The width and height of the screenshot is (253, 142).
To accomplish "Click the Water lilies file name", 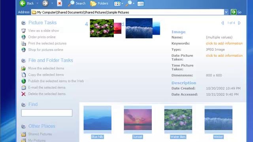I will [x=178, y=137].
